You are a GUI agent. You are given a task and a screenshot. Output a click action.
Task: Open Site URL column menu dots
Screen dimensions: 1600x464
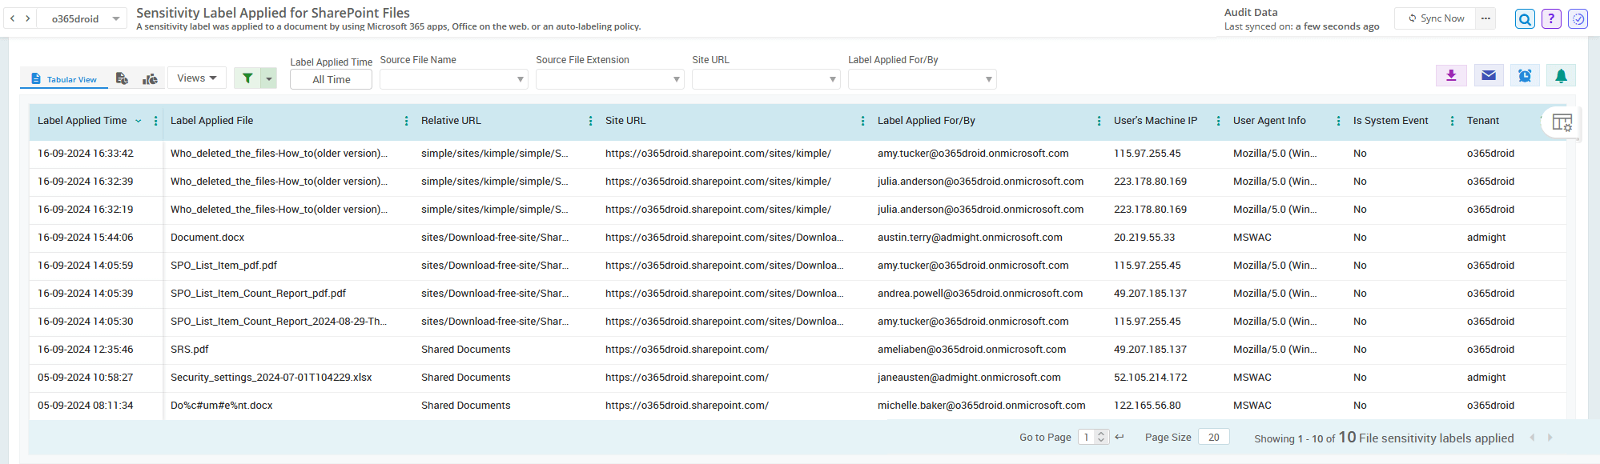[x=862, y=121]
